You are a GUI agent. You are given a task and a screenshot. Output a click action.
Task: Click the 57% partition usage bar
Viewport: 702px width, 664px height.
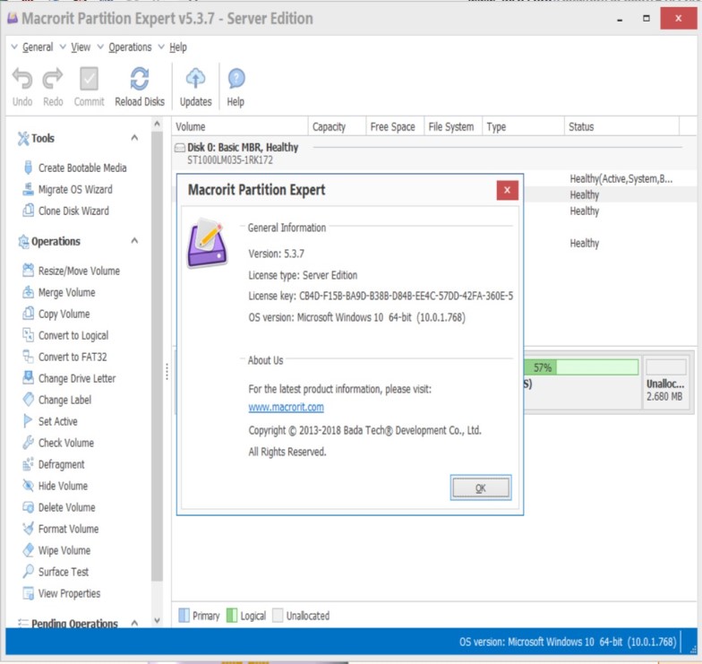(581, 367)
